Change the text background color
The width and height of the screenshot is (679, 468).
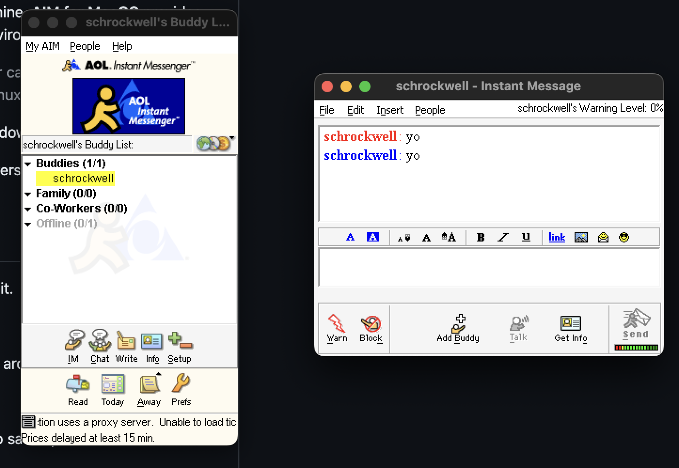click(x=372, y=237)
